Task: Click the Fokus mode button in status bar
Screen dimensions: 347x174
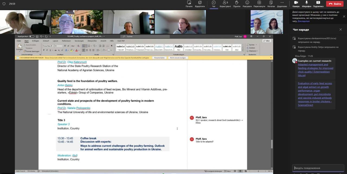Action: pyautogui.click(x=227, y=171)
